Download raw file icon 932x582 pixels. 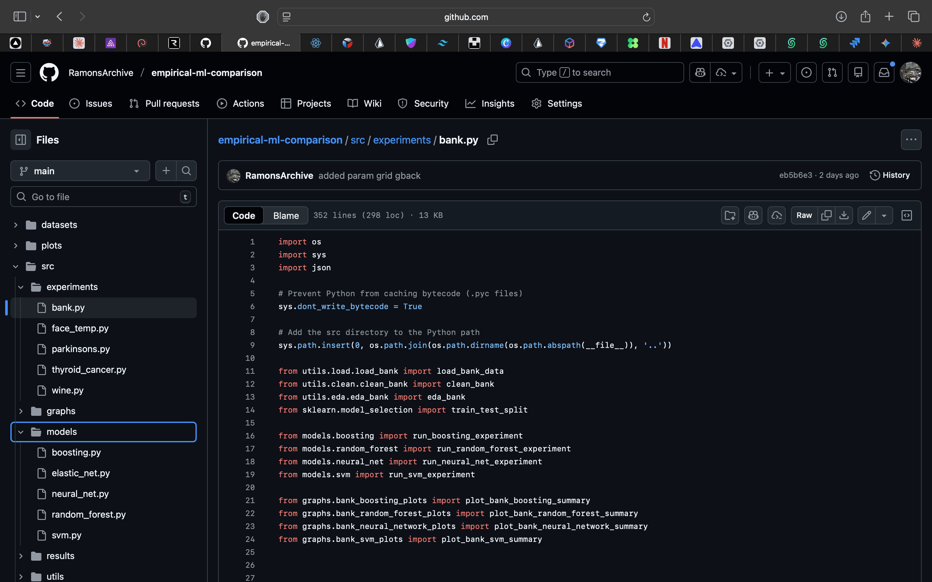(x=844, y=215)
